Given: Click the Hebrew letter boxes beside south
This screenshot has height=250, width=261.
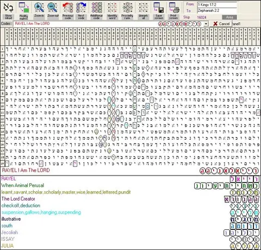Looking at the screenshot, I should tap(245, 226).
